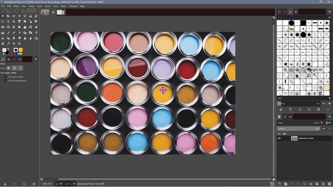Select the Foreground Select tool
The height and width of the screenshot is (187, 333).
coord(36,16)
